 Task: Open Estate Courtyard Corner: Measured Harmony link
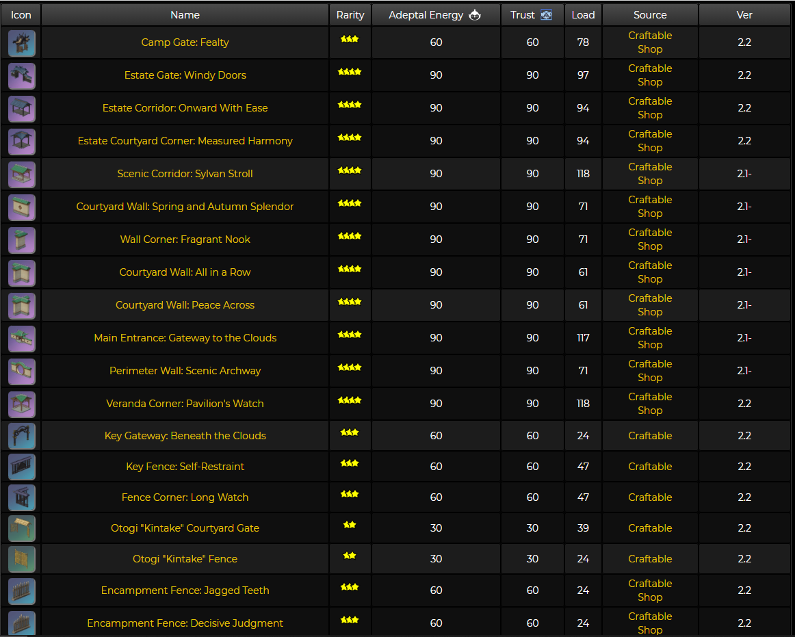pyautogui.click(x=185, y=141)
